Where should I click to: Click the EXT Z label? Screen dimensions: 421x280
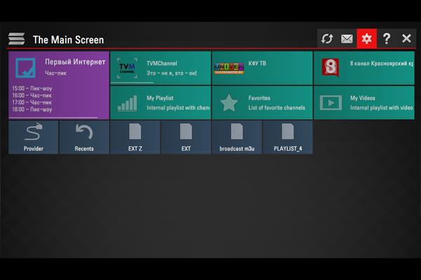135,148
